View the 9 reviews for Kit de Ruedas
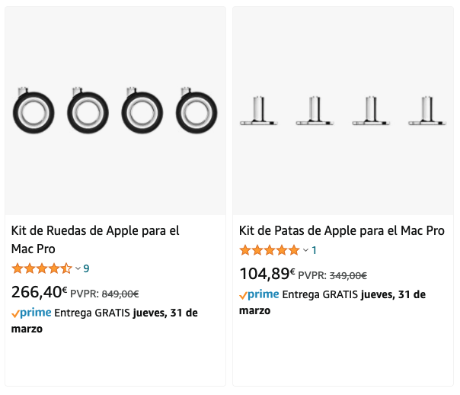Screen dimensions: 460x395 coord(86,268)
